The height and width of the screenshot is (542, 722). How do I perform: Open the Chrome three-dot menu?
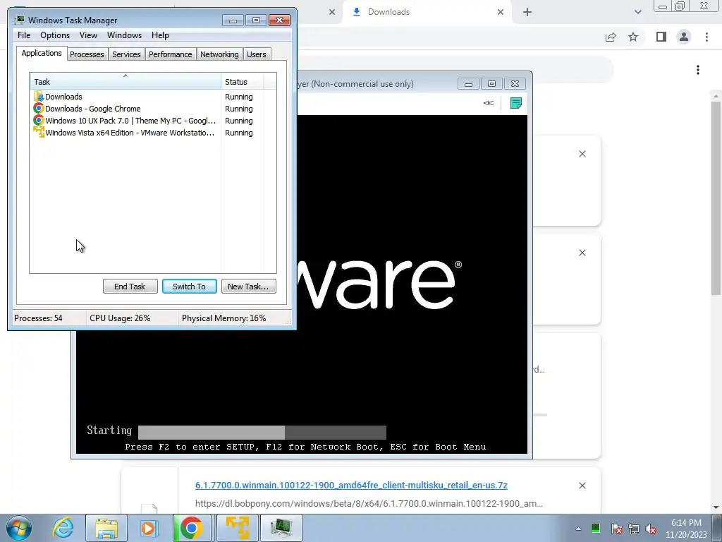pos(706,37)
